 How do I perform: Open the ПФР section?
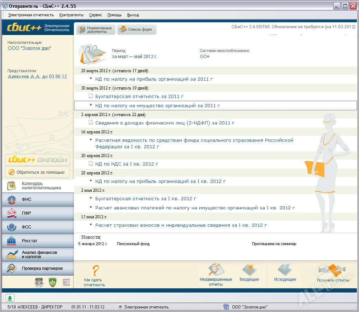point(37,213)
